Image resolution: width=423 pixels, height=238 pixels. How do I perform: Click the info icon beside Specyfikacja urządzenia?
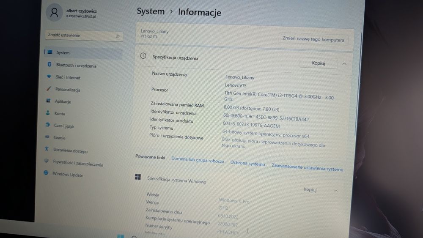(143, 56)
